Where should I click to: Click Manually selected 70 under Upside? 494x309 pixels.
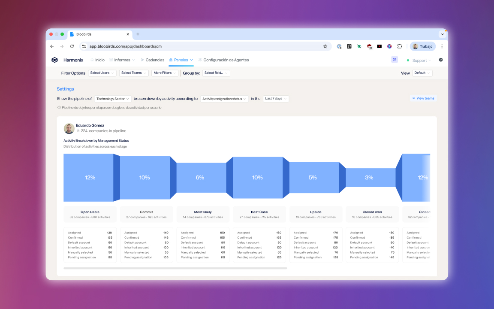[336, 252]
